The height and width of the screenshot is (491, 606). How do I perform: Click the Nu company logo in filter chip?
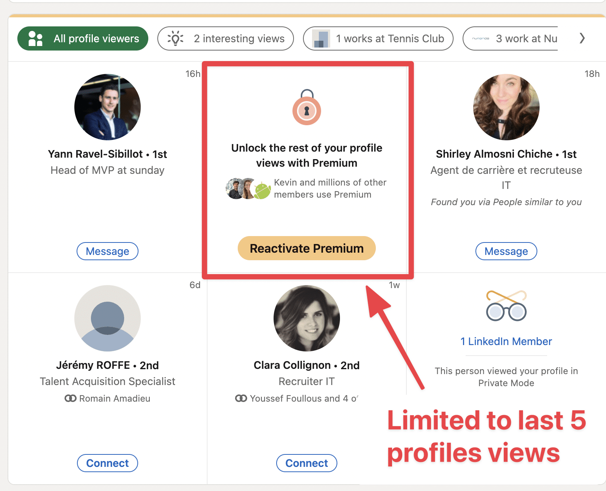click(481, 38)
